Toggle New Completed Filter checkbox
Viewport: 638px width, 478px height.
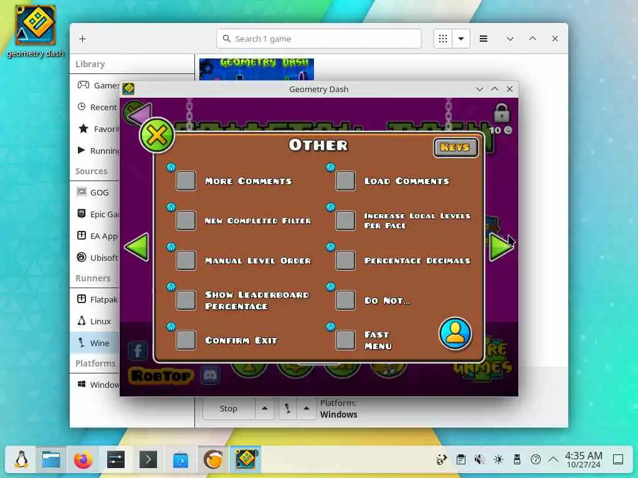tap(186, 220)
